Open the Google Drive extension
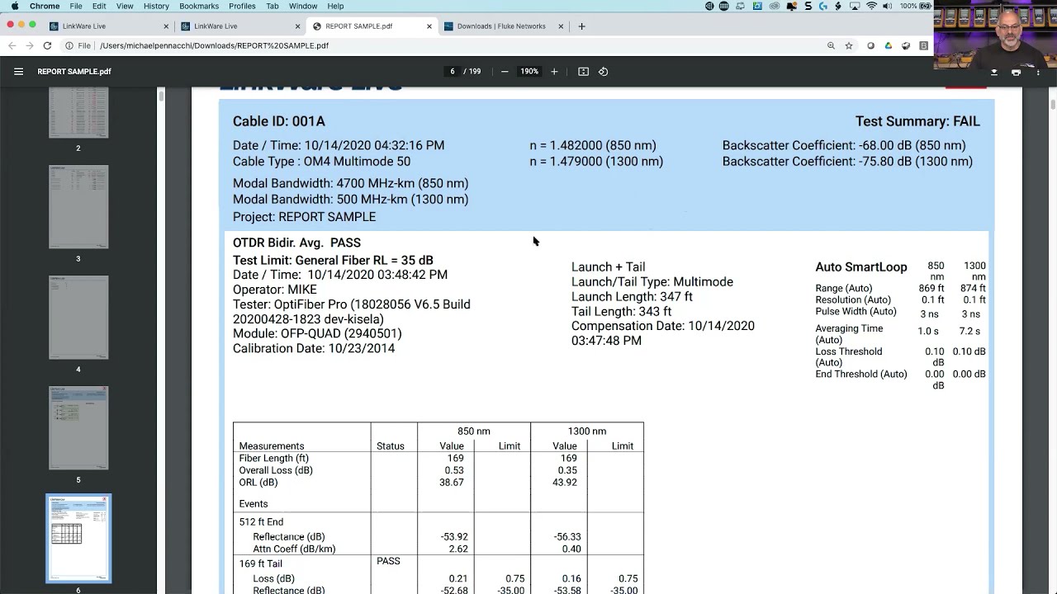Image resolution: width=1057 pixels, height=594 pixels. point(889,45)
